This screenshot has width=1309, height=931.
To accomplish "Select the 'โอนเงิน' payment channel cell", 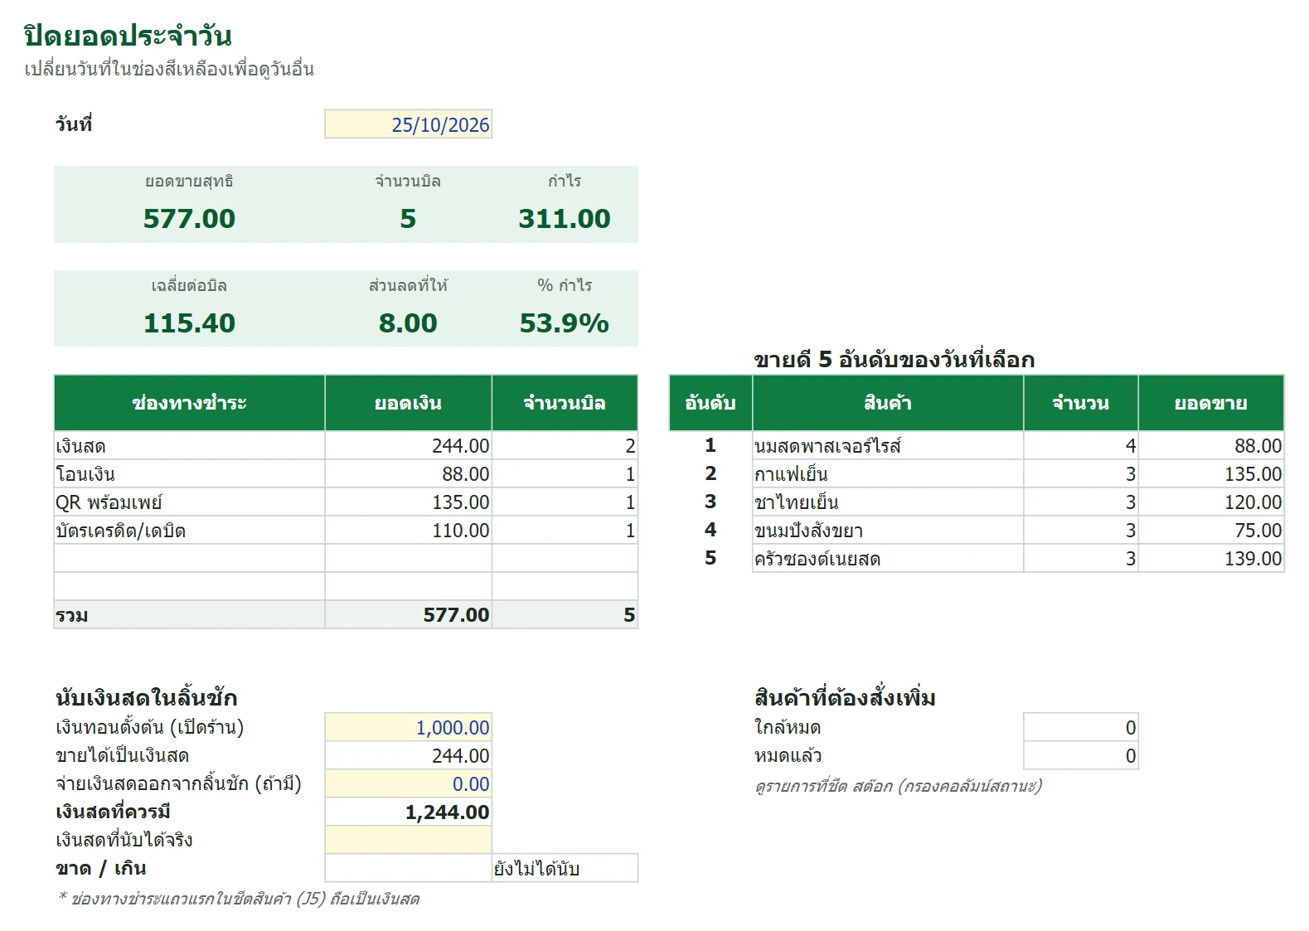I will click(x=189, y=473).
